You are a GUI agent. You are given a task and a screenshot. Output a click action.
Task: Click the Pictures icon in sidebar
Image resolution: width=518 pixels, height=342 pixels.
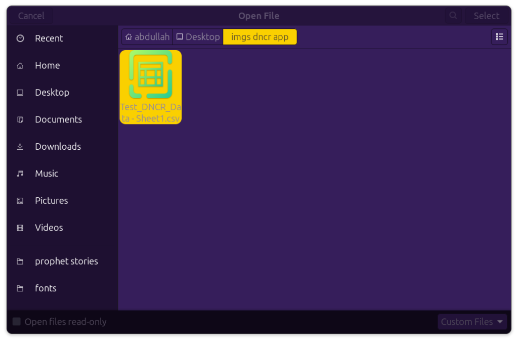coord(20,201)
